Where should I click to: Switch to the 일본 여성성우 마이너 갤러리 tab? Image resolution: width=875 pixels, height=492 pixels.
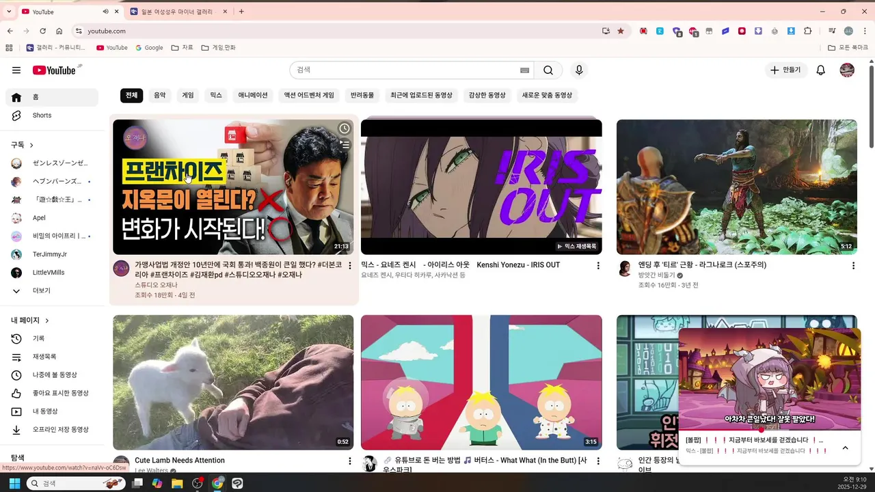176,12
